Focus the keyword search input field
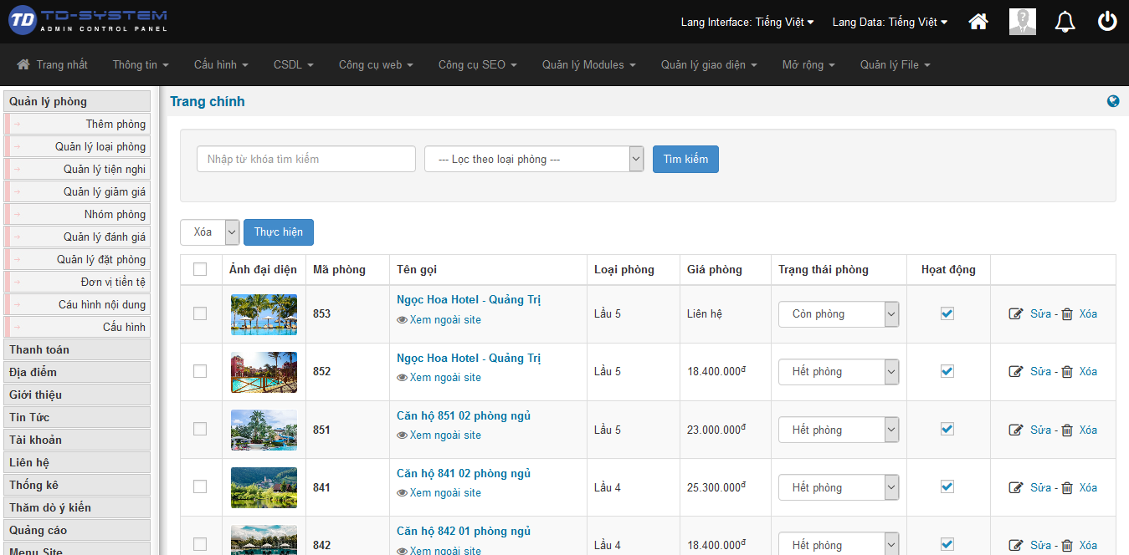 pos(306,159)
